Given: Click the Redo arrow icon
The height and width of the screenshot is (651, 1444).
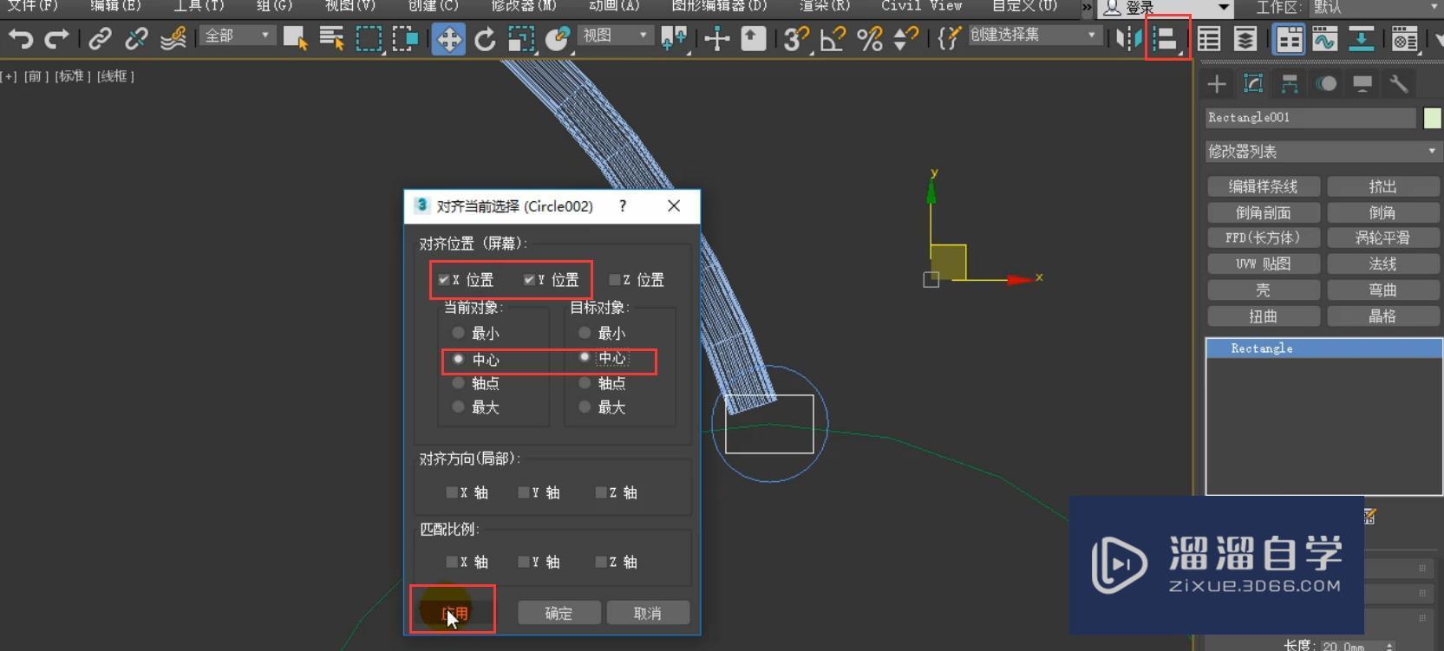Looking at the screenshot, I should (x=57, y=39).
